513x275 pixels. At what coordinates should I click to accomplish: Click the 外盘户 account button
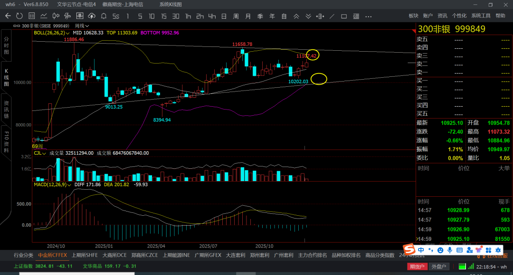(438, 266)
